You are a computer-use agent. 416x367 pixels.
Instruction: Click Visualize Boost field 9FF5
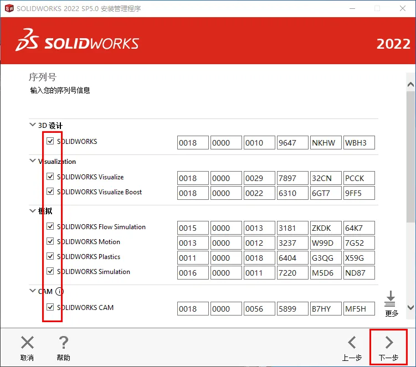pyautogui.click(x=359, y=193)
